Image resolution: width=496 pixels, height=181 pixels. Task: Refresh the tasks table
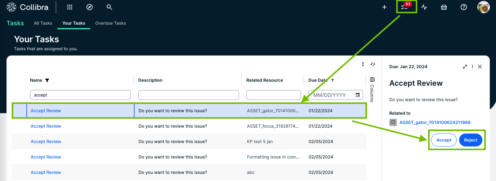tap(373, 64)
